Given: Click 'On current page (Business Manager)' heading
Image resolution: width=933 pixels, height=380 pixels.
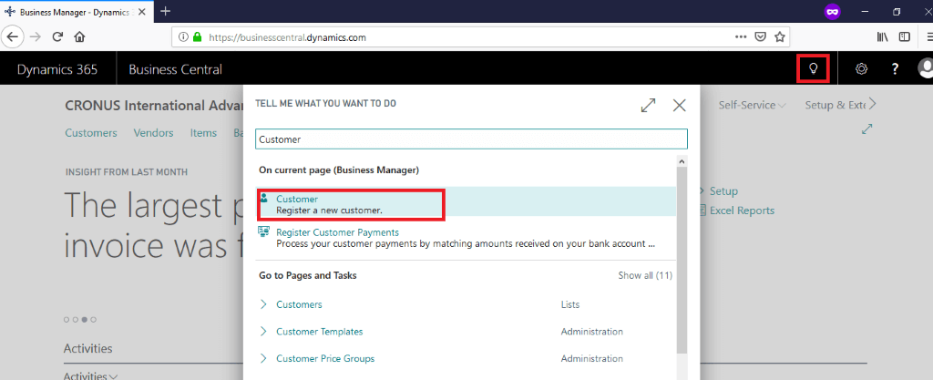Looking at the screenshot, I should click(x=339, y=170).
